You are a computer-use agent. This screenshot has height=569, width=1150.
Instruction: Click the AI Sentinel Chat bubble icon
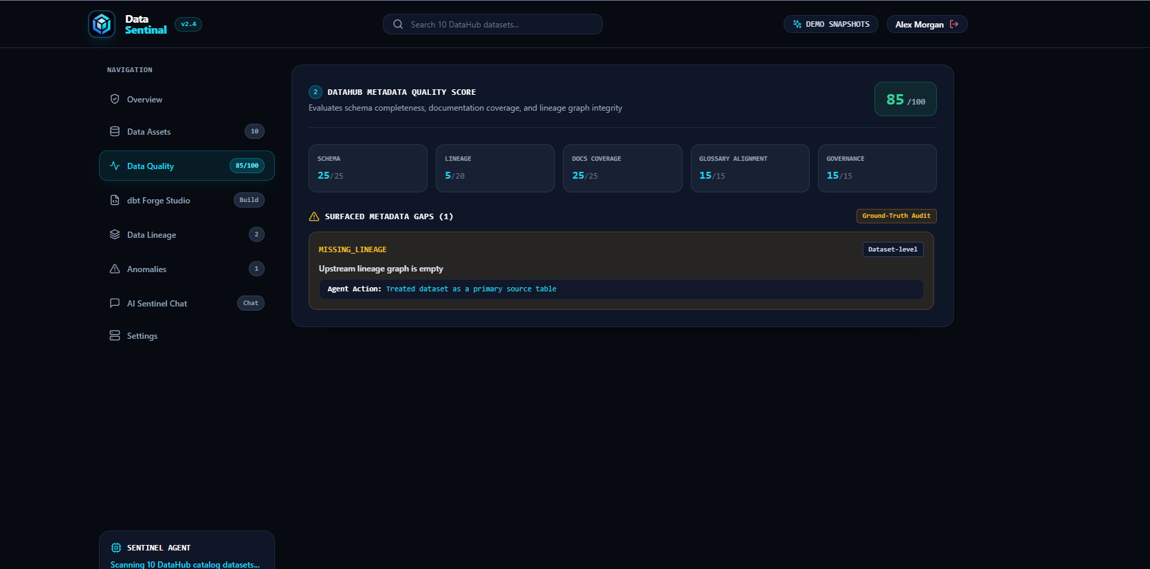point(115,303)
